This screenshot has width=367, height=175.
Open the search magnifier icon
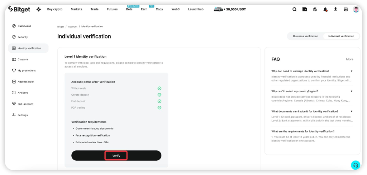point(295,9)
